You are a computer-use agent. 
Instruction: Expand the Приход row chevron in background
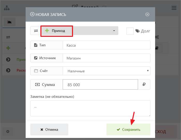8,59
